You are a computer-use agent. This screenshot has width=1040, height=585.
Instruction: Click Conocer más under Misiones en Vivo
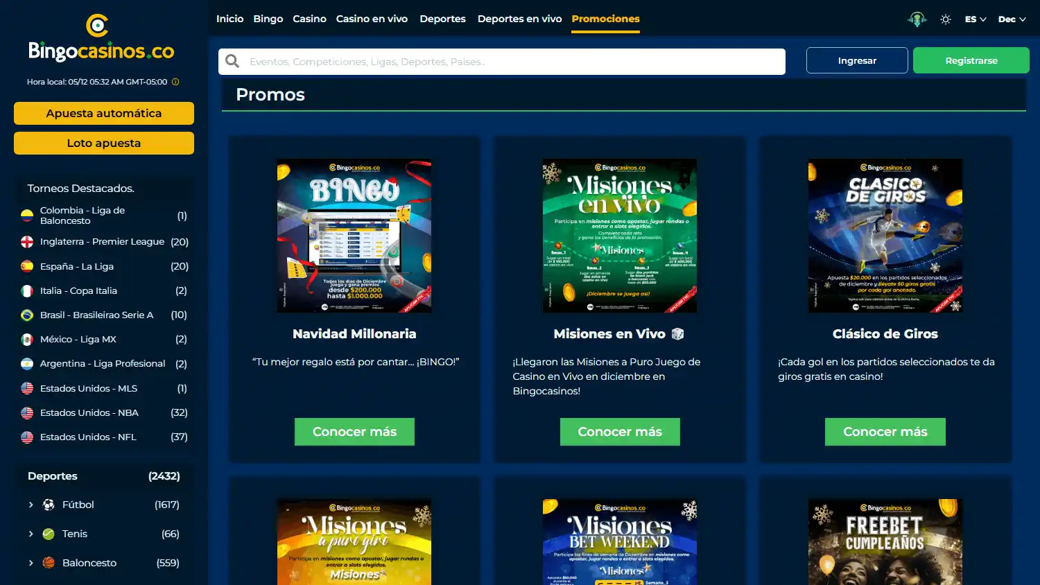(620, 432)
